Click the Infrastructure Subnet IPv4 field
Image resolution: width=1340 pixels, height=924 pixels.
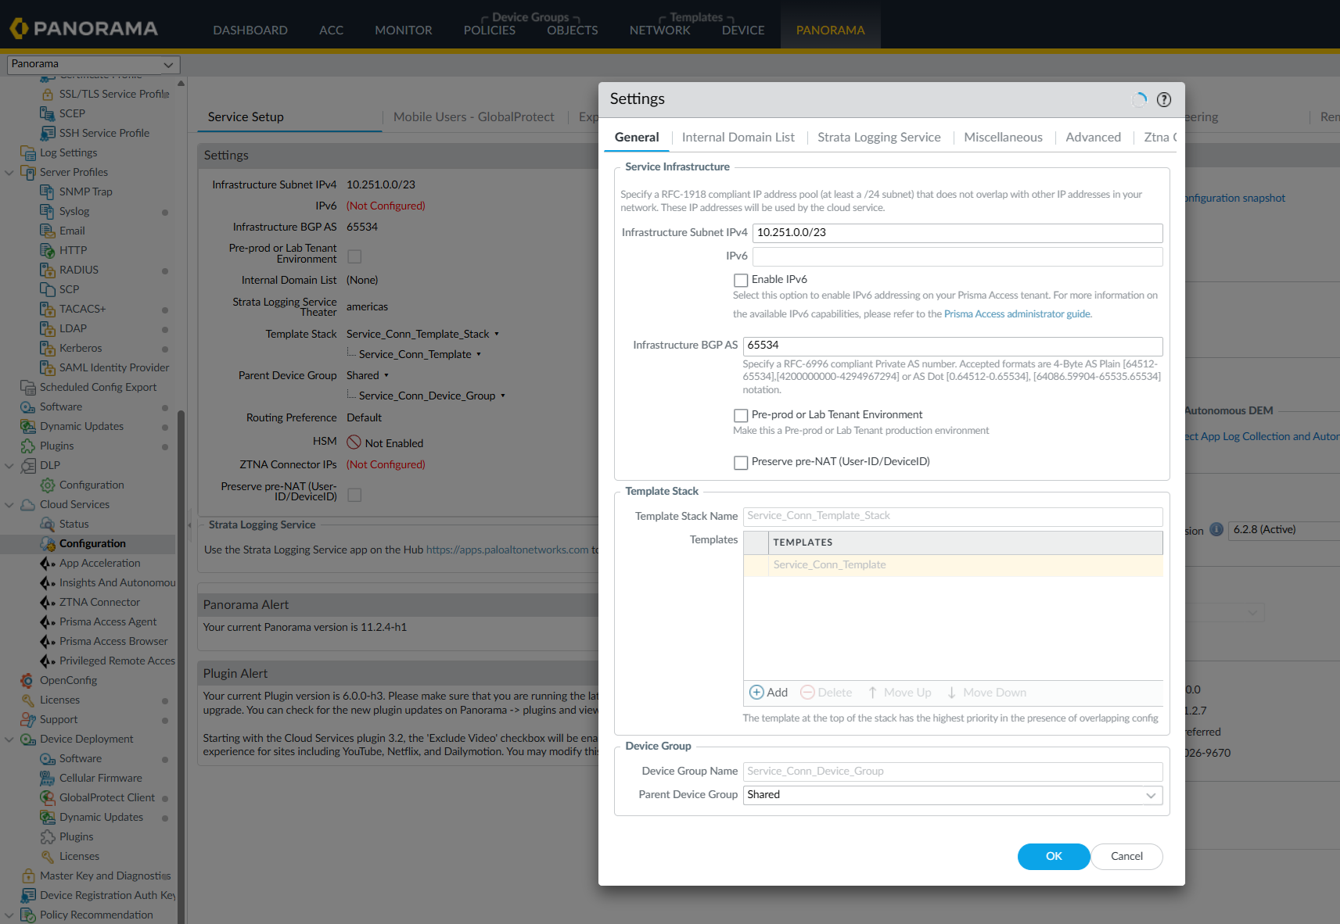(x=957, y=233)
